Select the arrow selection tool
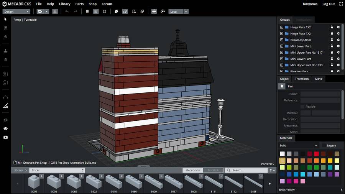Viewport: 345px width, 194px height. [5, 19]
